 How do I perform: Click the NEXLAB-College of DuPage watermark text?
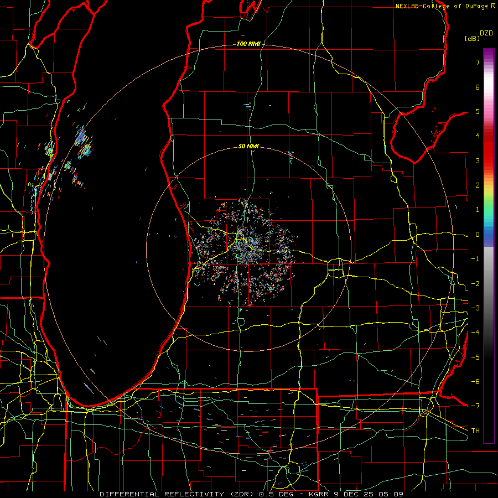[445, 6]
